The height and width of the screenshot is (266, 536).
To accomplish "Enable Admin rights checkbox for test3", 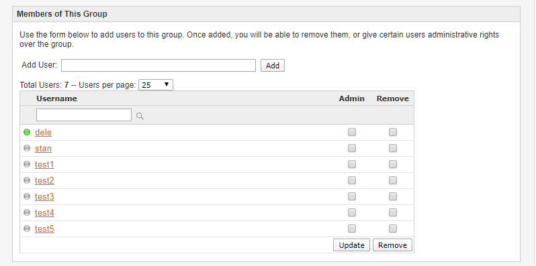I will pyautogui.click(x=352, y=196).
